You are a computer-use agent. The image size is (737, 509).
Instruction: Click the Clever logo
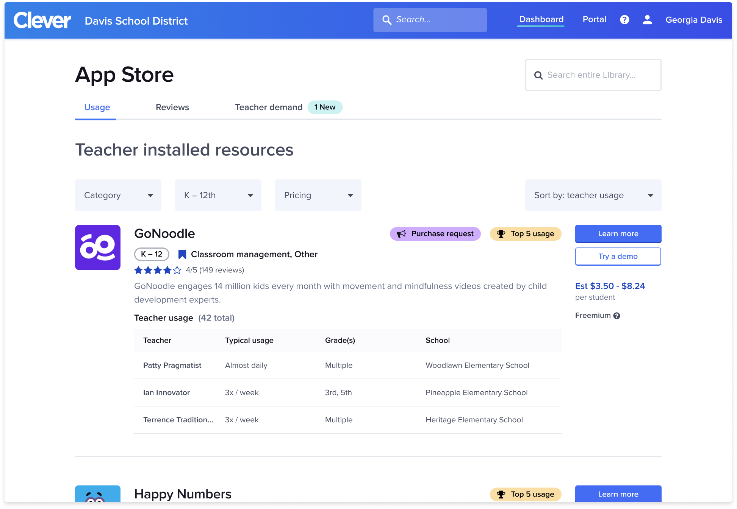[42, 20]
